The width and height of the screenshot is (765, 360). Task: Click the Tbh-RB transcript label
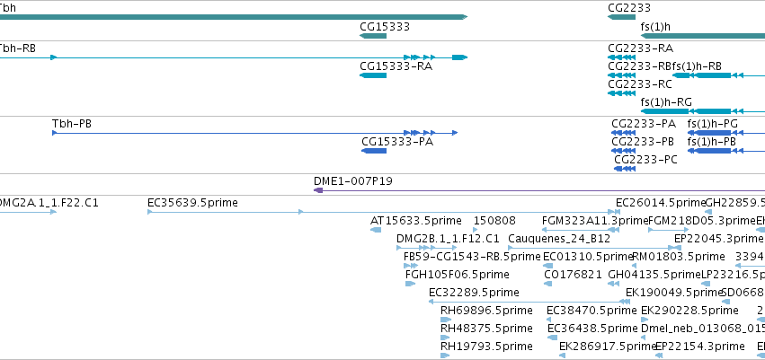point(18,48)
